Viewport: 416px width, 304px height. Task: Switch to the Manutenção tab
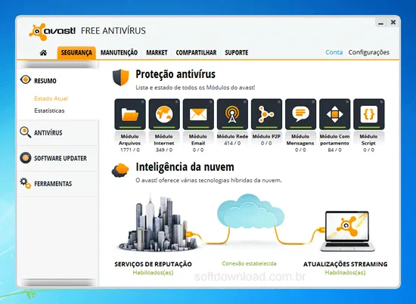(119, 52)
